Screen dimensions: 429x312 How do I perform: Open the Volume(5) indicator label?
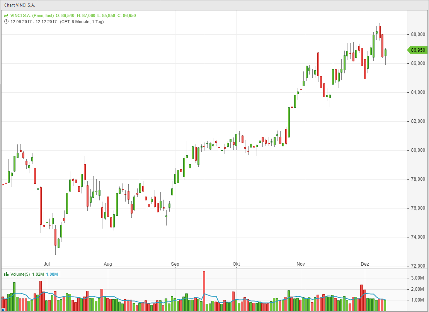pos(20,274)
